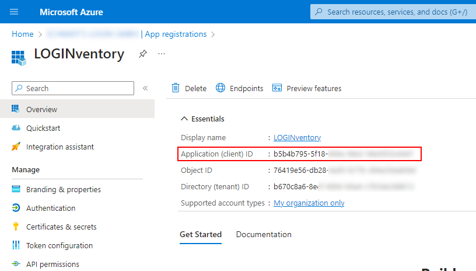Click the Directory (tenant) ID label
This screenshot has height=271, width=476.
coord(215,186)
